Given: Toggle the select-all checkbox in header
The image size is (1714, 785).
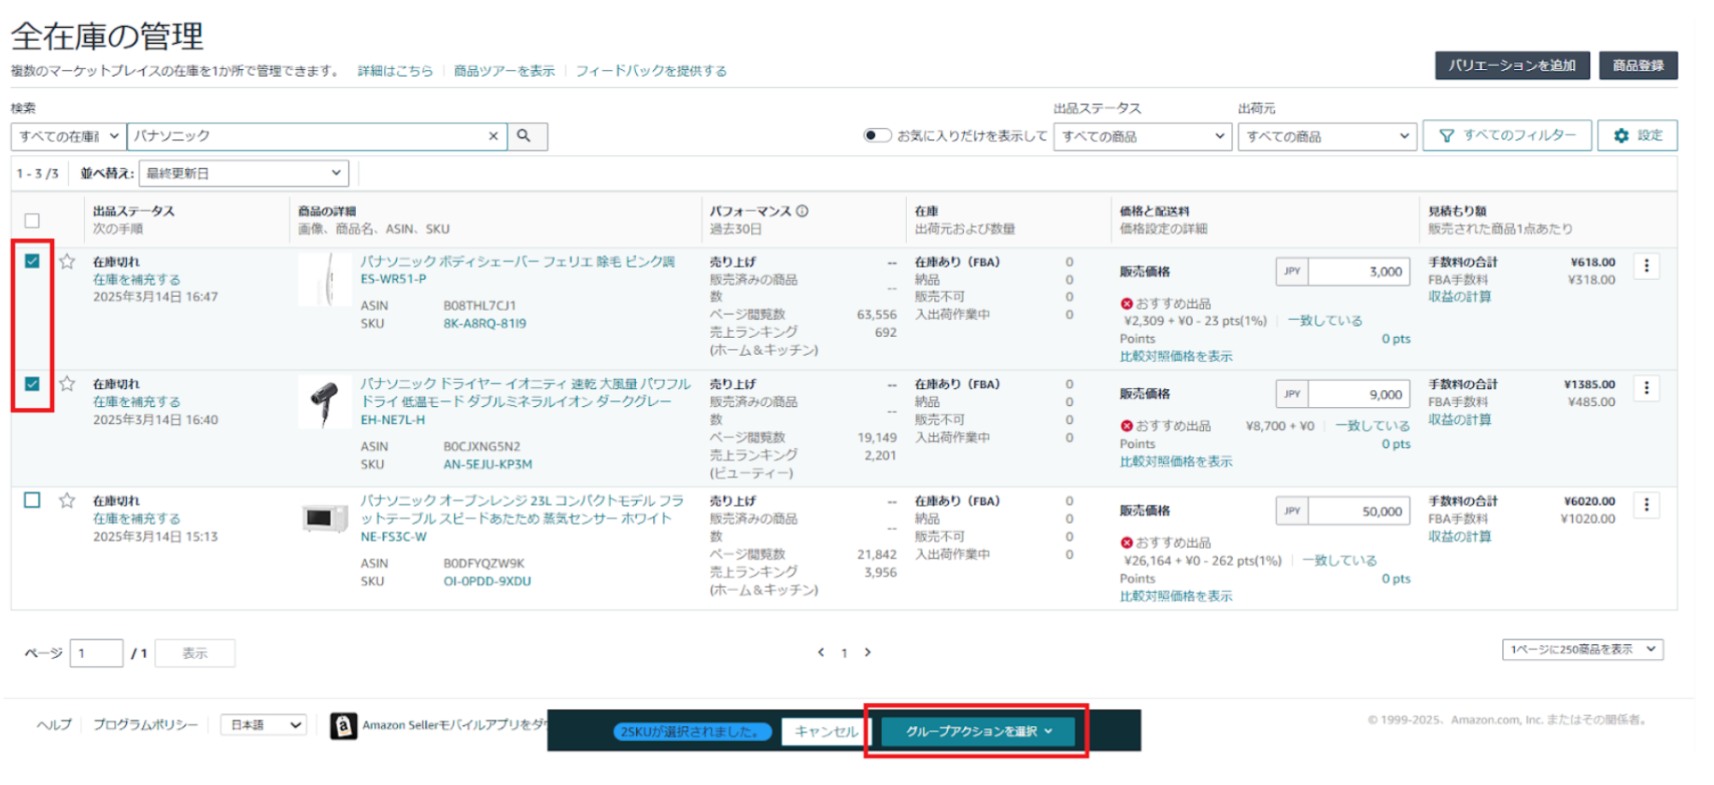Looking at the screenshot, I should tap(32, 220).
